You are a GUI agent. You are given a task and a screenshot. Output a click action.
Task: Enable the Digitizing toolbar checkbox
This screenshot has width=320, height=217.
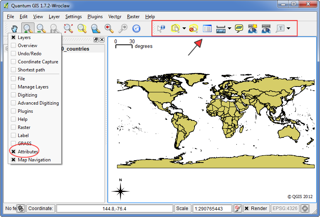(13, 95)
